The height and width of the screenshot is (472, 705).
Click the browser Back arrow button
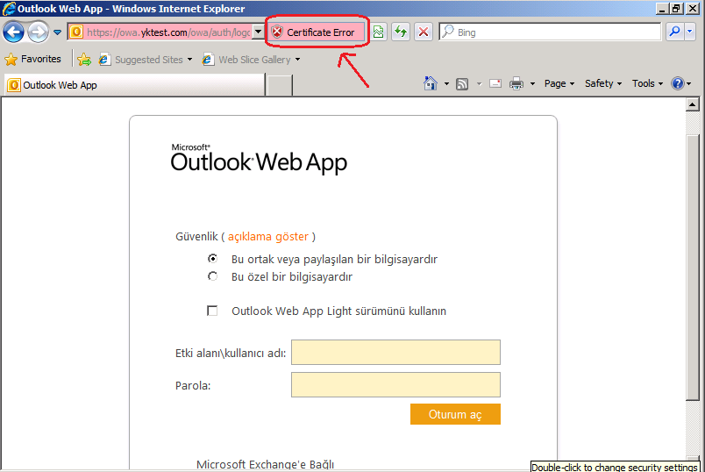pos(13,32)
